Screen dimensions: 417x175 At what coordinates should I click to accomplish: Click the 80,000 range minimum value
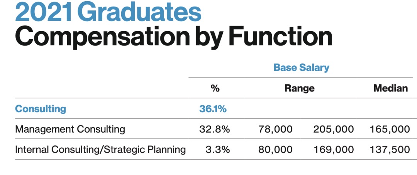click(275, 150)
